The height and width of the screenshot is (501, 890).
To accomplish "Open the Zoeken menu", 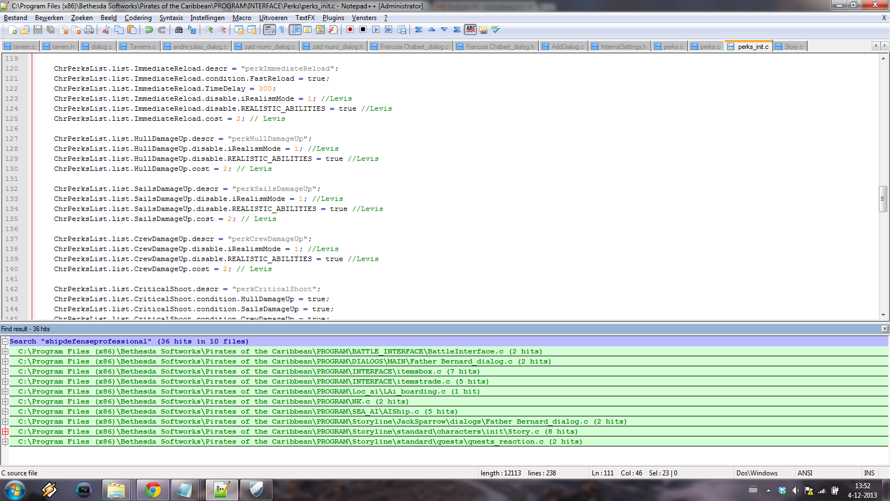I will tap(82, 18).
